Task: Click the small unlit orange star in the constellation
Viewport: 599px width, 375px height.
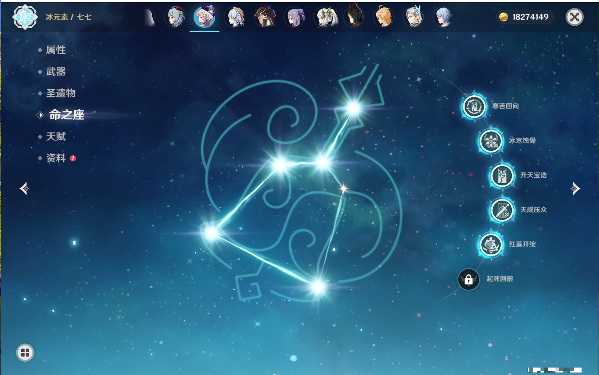Action: pos(343,189)
